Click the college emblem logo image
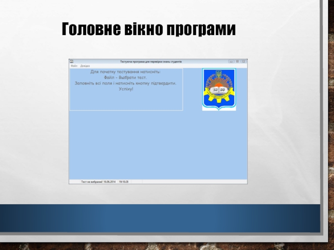The height and width of the screenshot is (250, 334). point(219,90)
